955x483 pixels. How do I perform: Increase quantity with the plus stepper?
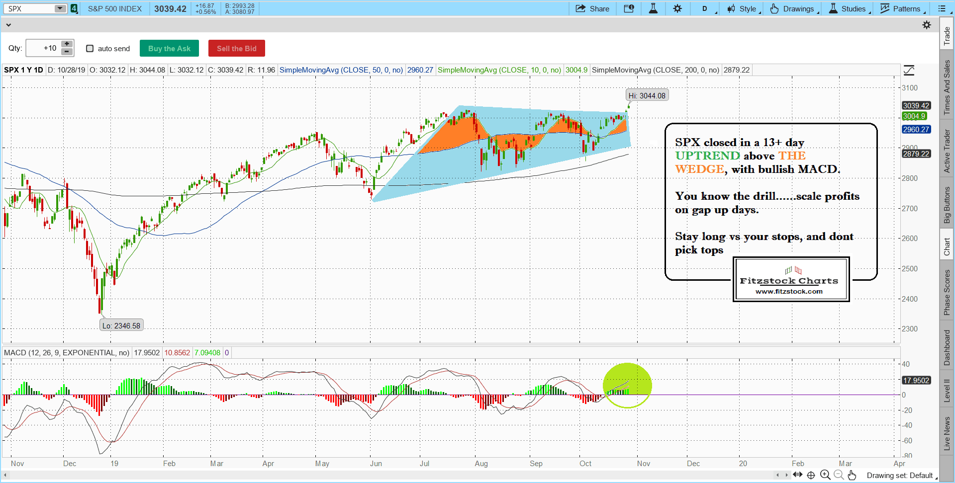67,44
